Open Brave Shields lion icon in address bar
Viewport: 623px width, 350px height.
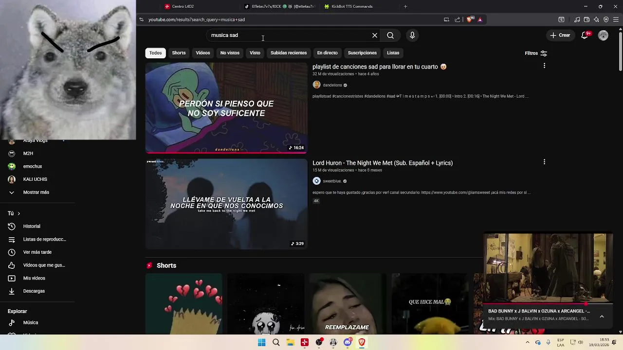tap(469, 19)
